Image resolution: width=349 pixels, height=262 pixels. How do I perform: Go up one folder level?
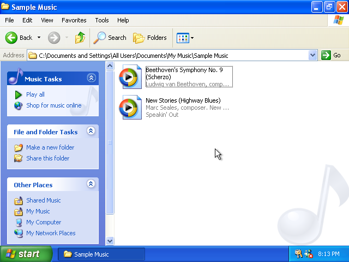tap(80, 38)
